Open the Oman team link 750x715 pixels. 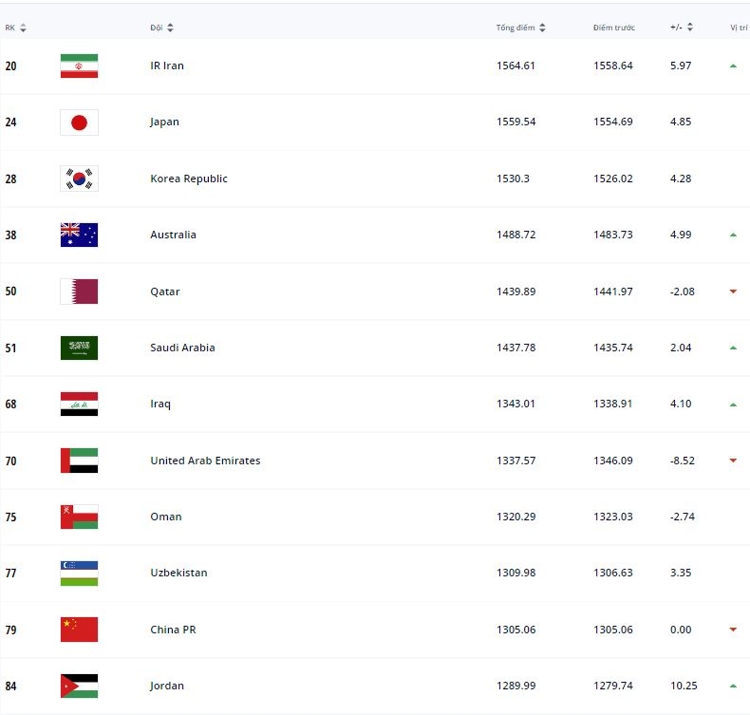(166, 517)
